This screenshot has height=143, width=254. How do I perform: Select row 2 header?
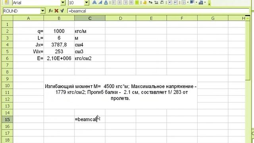(7, 31)
